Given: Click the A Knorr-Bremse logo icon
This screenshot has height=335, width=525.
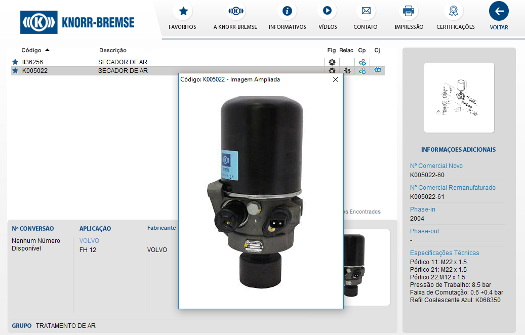Looking at the screenshot, I should pos(235,11).
